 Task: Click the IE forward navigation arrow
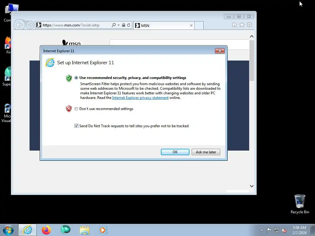point(30,25)
